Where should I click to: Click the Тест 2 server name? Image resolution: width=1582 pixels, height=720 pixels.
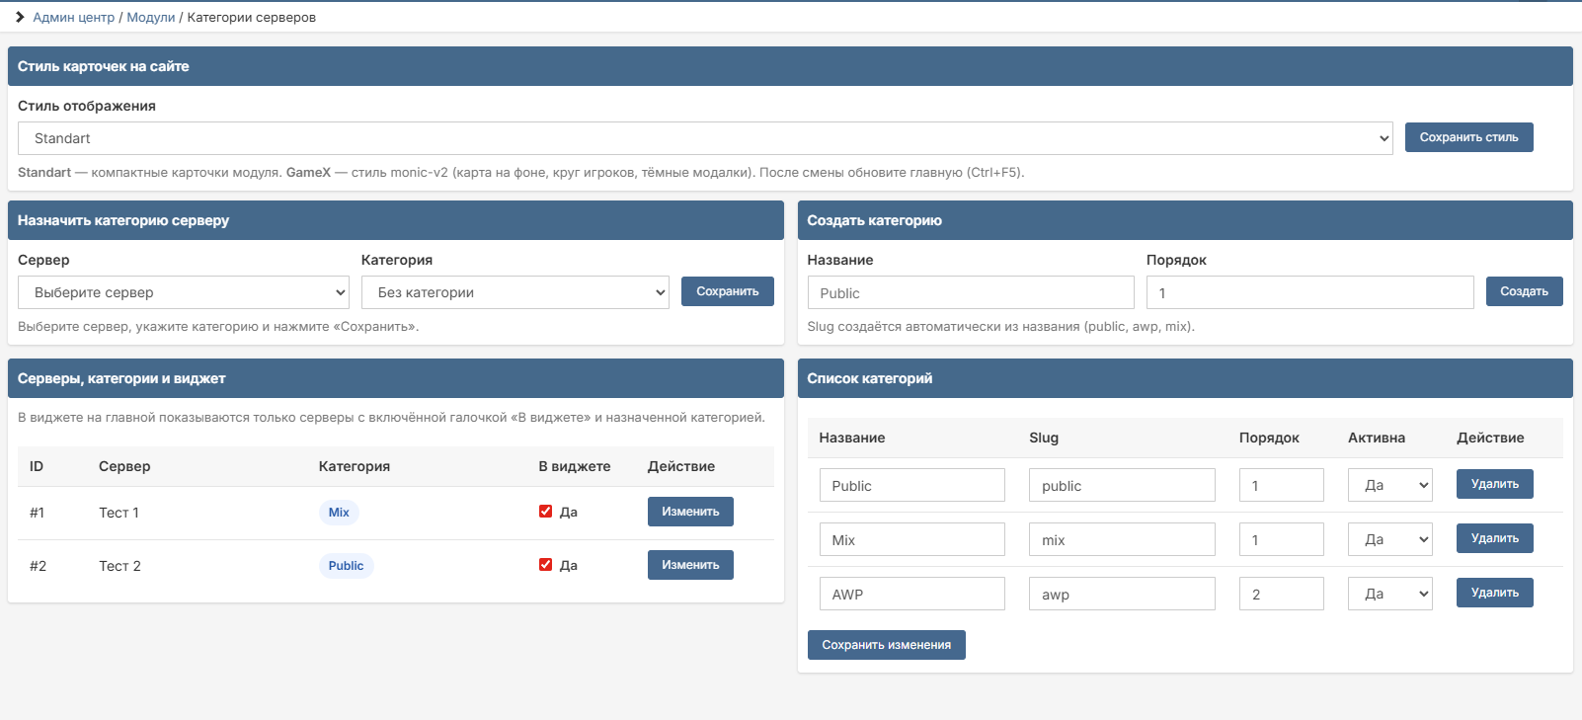tap(119, 566)
